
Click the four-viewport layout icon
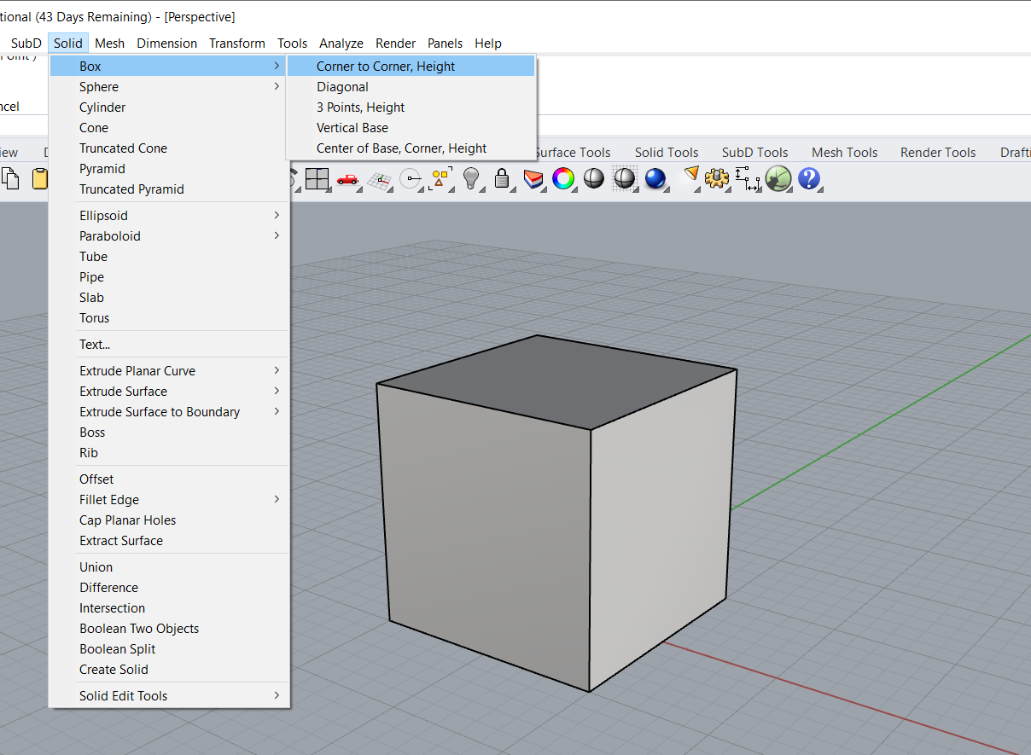pos(317,178)
